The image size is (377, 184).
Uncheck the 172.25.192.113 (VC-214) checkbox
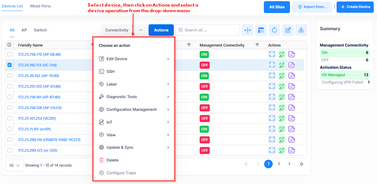click(10, 65)
